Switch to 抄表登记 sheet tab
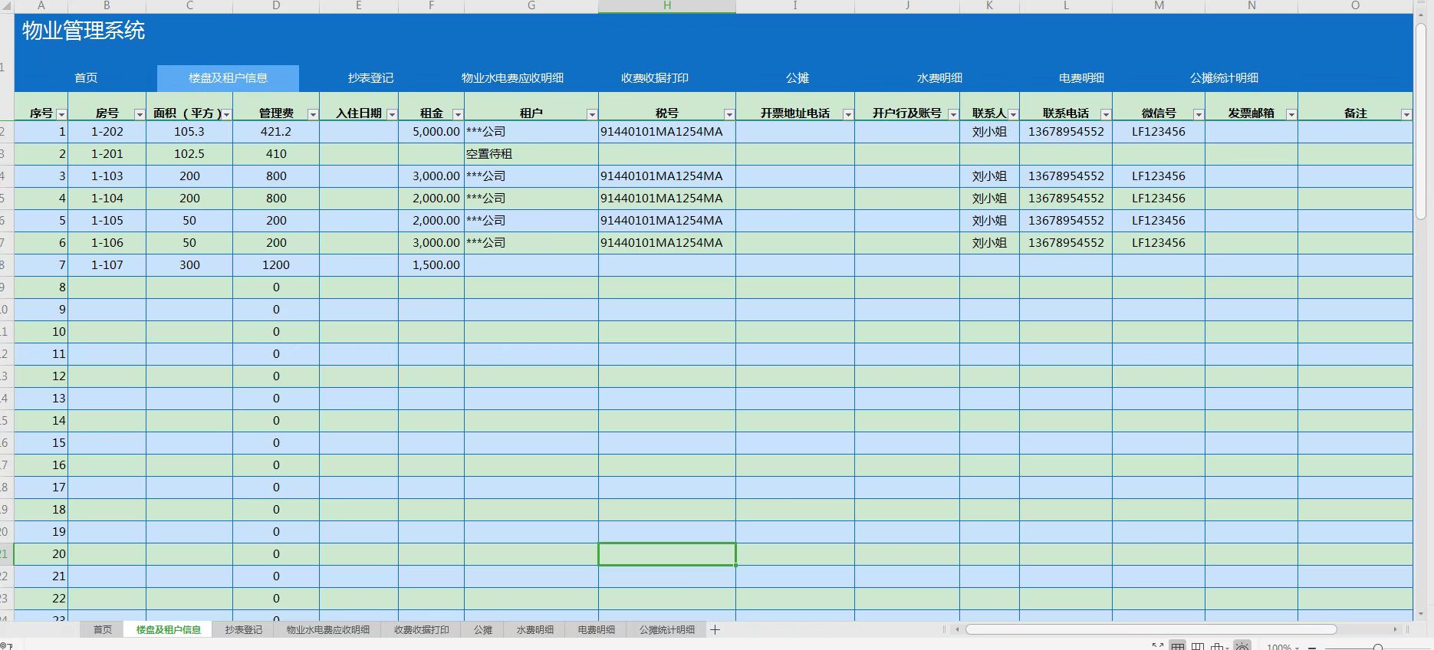 243,630
